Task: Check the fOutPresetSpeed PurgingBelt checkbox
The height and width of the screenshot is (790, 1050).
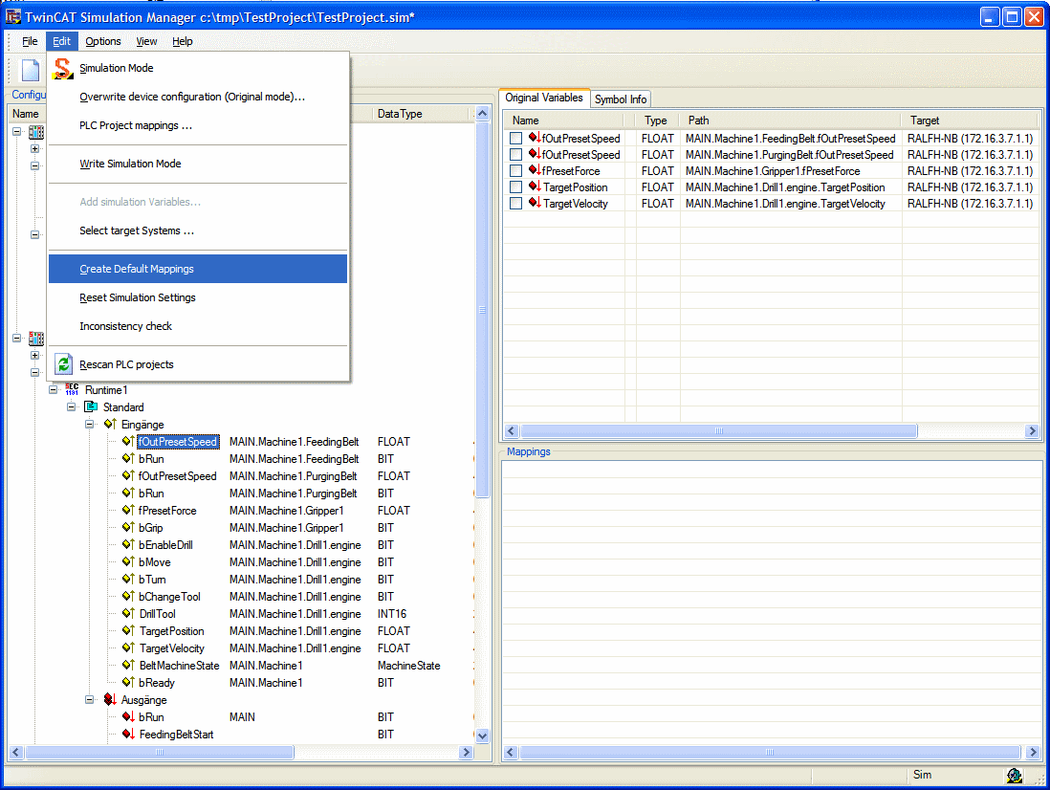Action: pos(515,155)
